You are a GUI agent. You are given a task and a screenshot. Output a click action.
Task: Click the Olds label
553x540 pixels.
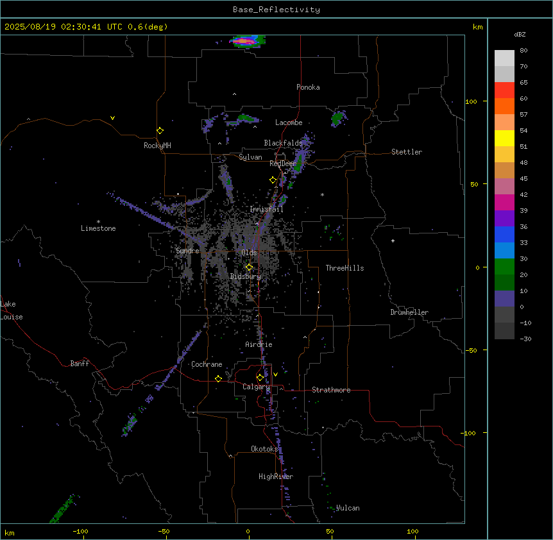(249, 253)
